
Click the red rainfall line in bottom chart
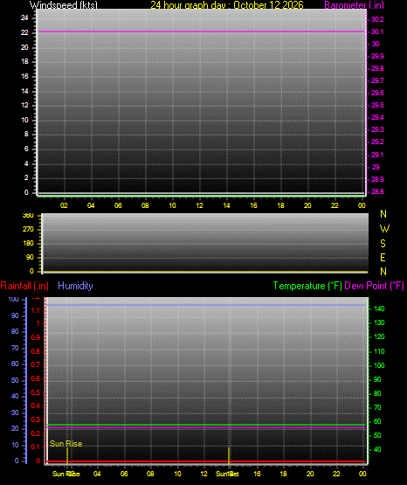[x=206, y=461]
